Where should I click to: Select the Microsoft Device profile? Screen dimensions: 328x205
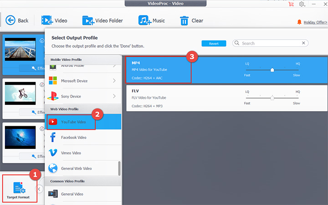tap(83, 81)
